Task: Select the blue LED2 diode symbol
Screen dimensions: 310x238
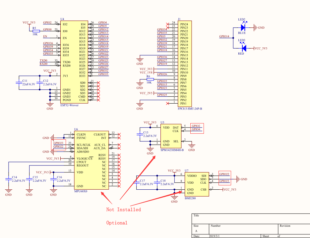Action: [x=243, y=27]
